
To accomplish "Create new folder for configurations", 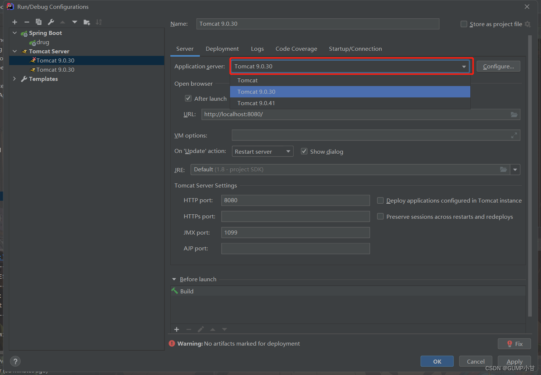I will 87,22.
